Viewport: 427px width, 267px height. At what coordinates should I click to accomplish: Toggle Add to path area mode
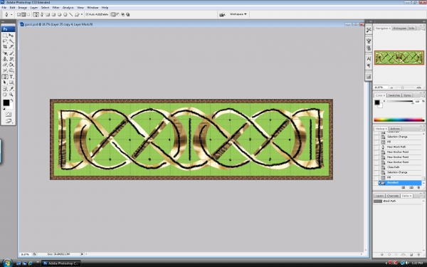(x=113, y=14)
